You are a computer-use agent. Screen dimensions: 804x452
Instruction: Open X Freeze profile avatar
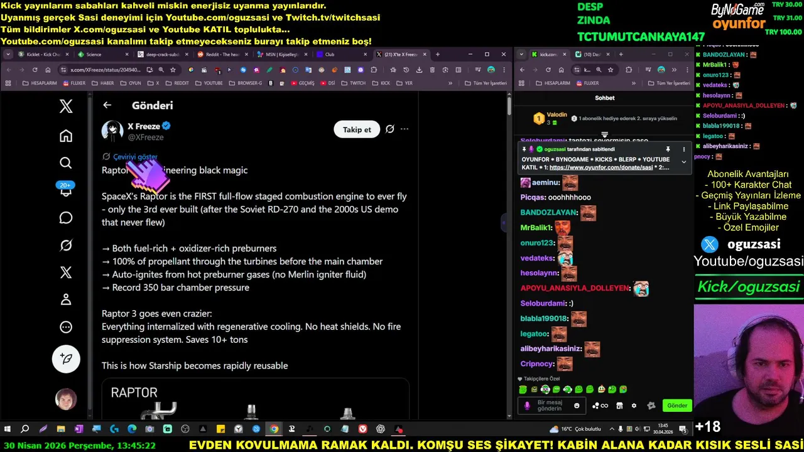(x=112, y=131)
